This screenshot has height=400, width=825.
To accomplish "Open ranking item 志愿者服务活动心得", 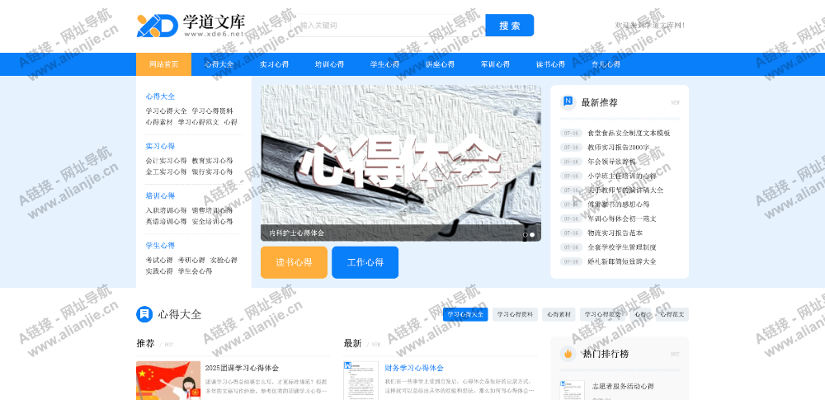I will (623, 386).
